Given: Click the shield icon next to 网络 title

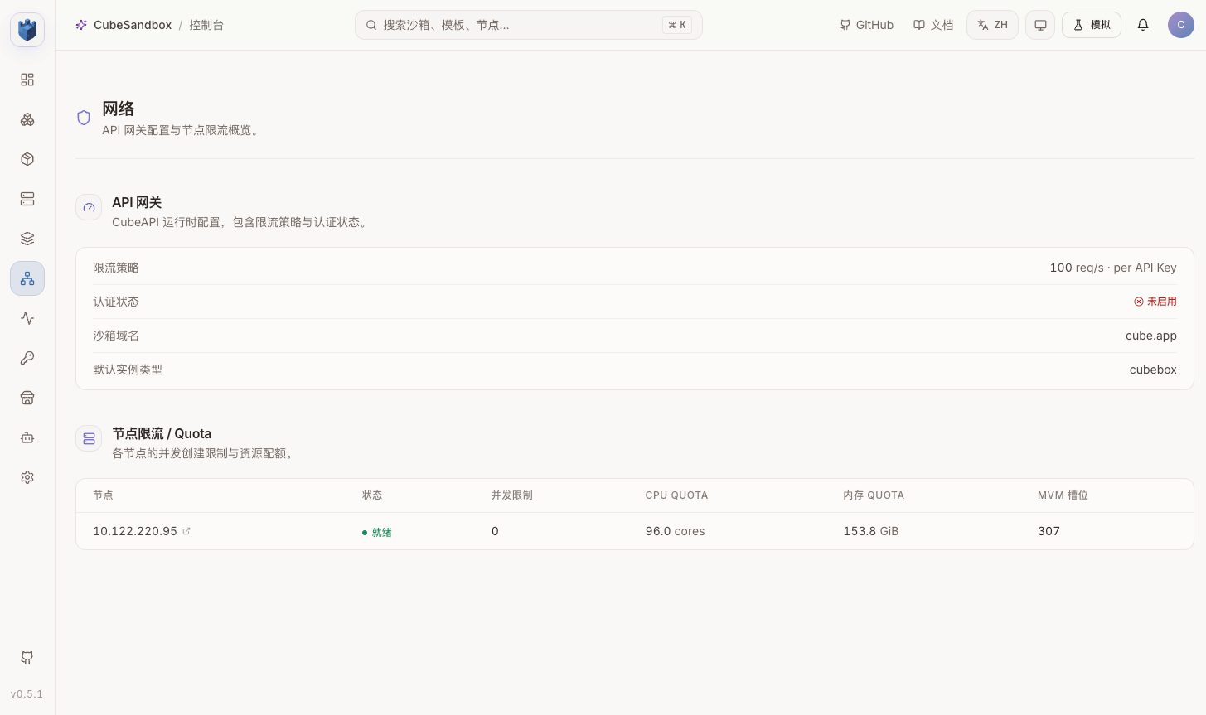Looking at the screenshot, I should (x=84, y=118).
